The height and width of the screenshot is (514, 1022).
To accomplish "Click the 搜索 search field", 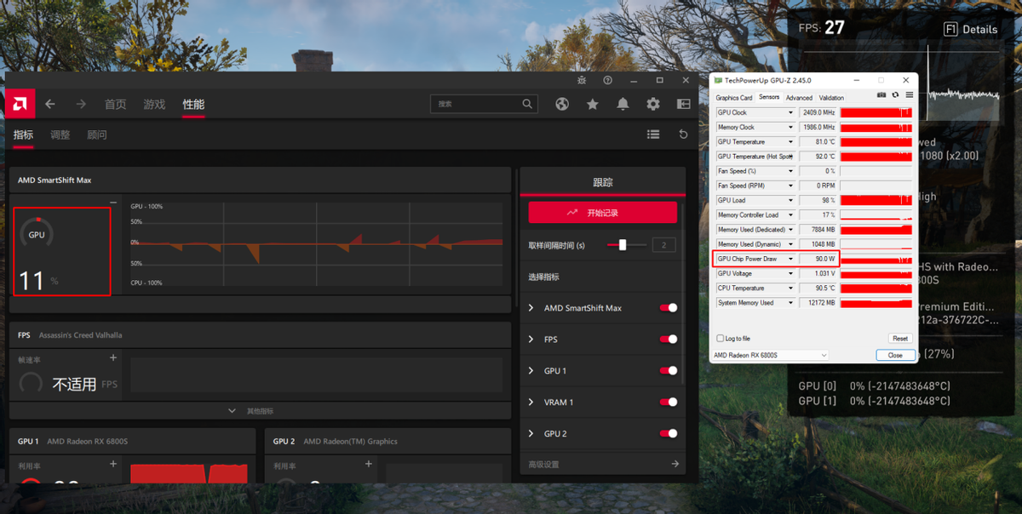I will pos(485,104).
